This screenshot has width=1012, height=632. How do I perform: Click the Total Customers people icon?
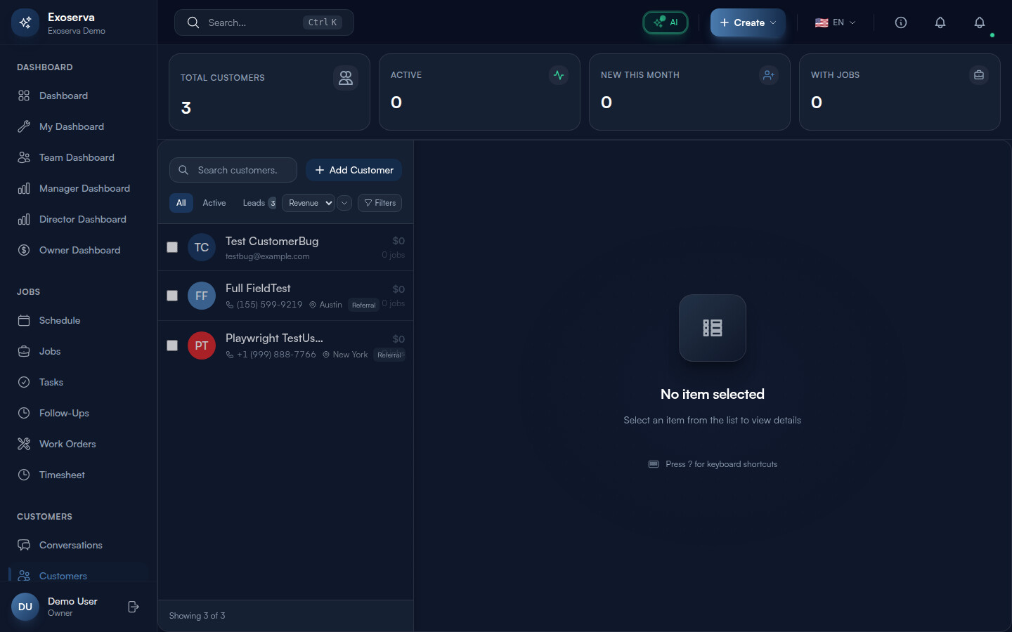pos(345,78)
